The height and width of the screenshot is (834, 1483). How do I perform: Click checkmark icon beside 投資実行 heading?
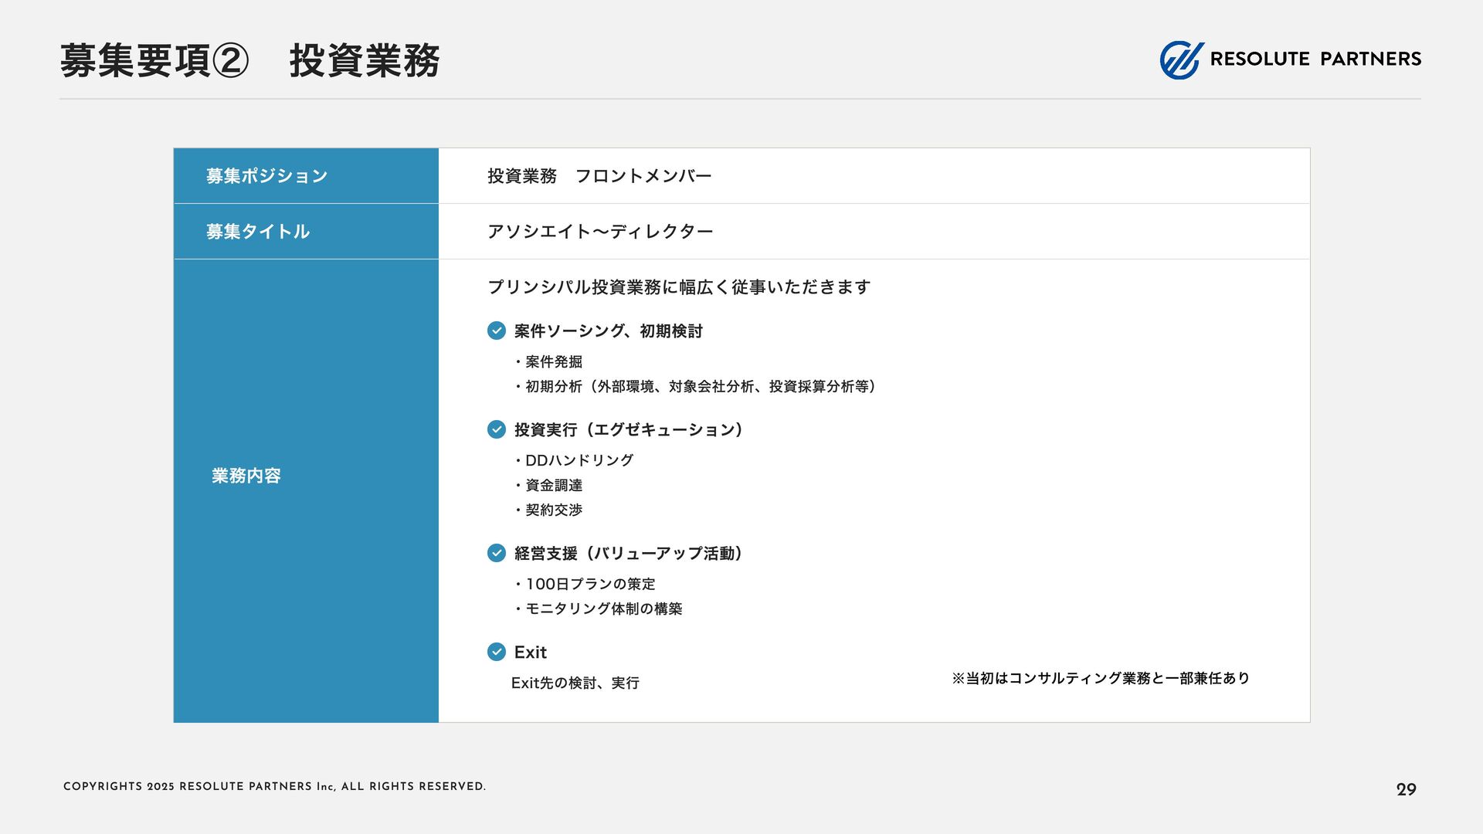[497, 429]
